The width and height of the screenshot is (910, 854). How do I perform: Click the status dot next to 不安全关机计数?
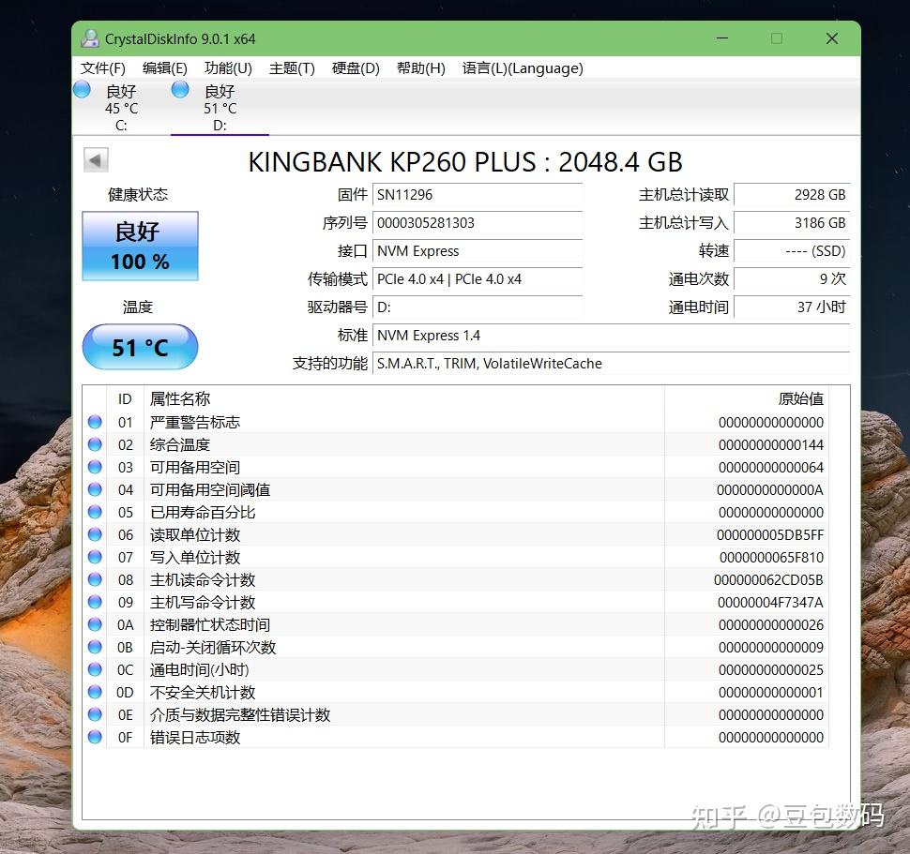tap(94, 692)
